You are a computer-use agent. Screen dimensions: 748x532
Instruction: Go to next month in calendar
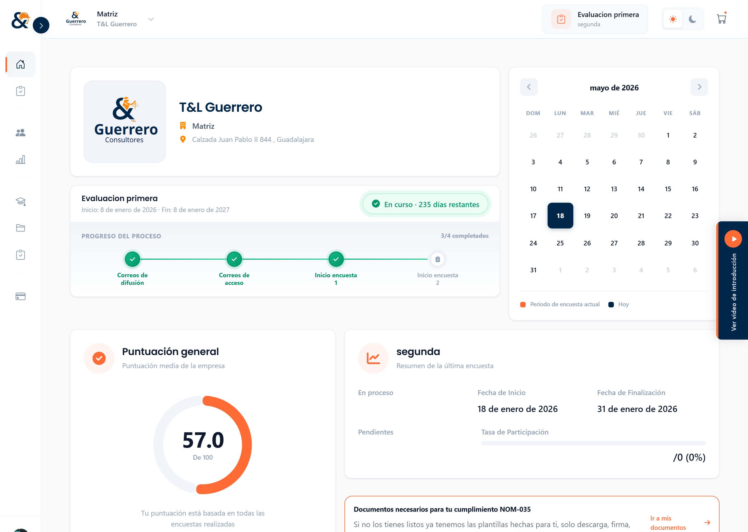point(699,87)
